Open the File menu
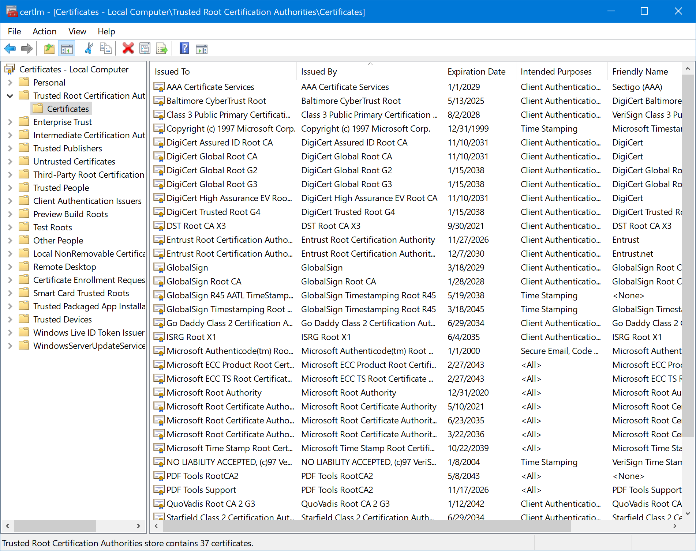The image size is (696, 551). point(15,31)
